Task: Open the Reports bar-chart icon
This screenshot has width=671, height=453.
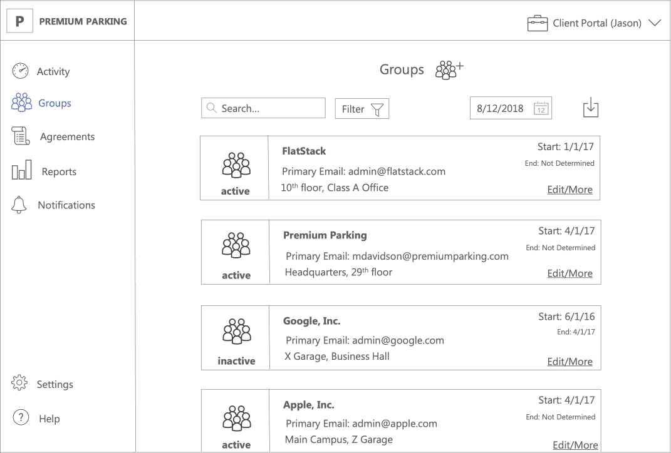Action: pyautogui.click(x=20, y=171)
